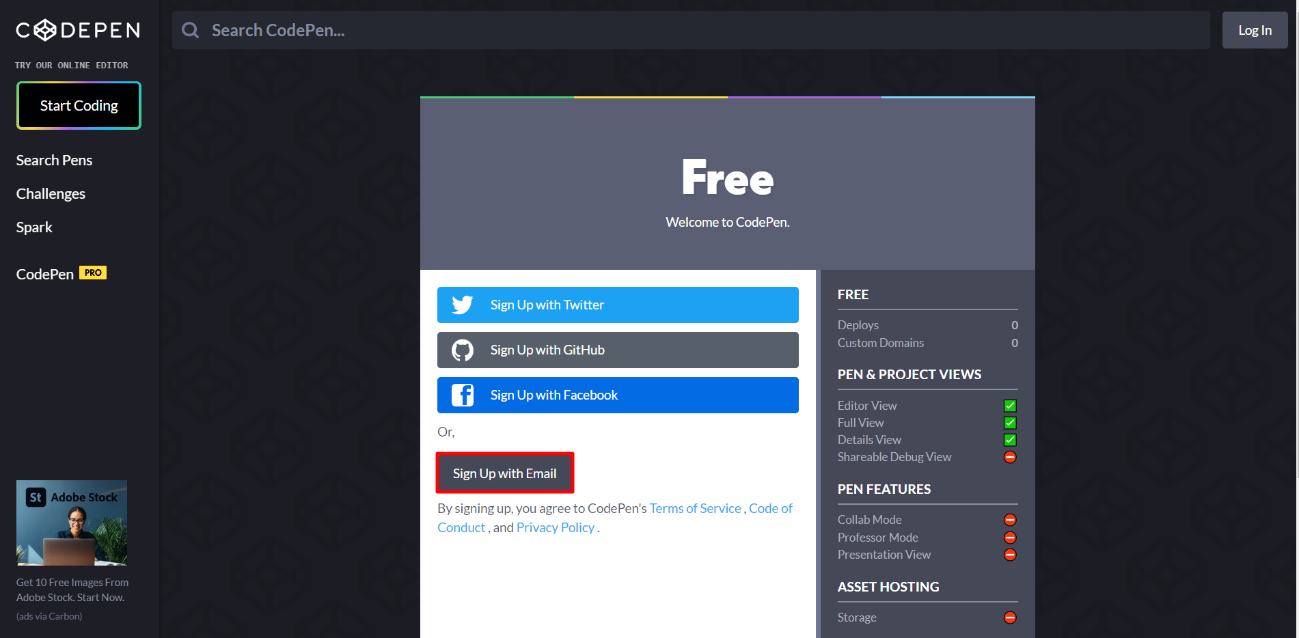Sign up with Twitter
Image resolution: width=1299 pixels, height=638 pixels.
tap(618, 305)
